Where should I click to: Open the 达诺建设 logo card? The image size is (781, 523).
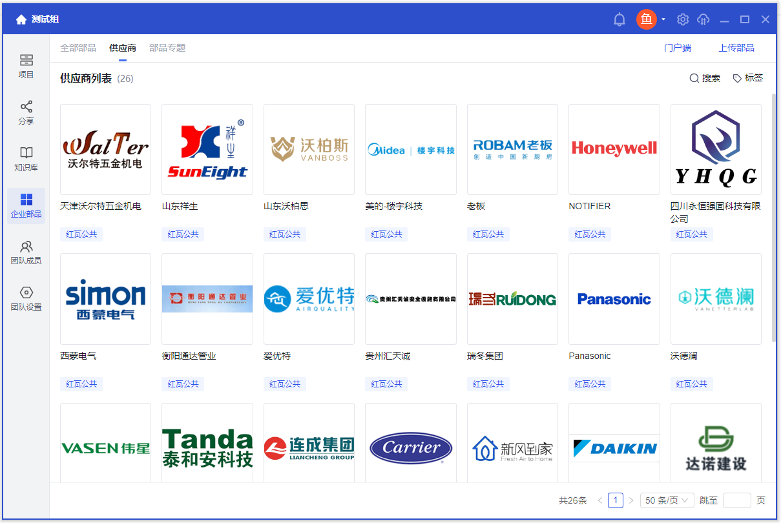point(716,443)
